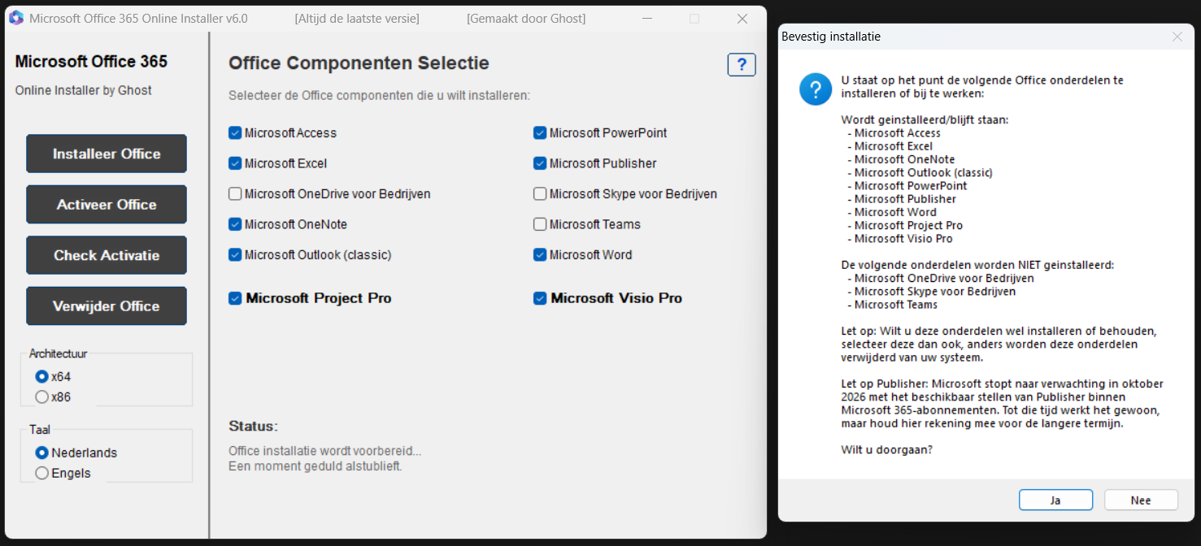Confirm installation with Ja button

click(1055, 500)
